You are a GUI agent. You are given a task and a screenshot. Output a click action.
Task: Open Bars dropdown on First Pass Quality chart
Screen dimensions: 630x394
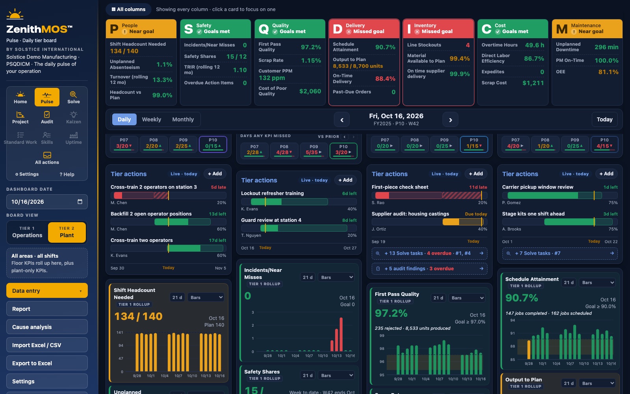click(467, 298)
